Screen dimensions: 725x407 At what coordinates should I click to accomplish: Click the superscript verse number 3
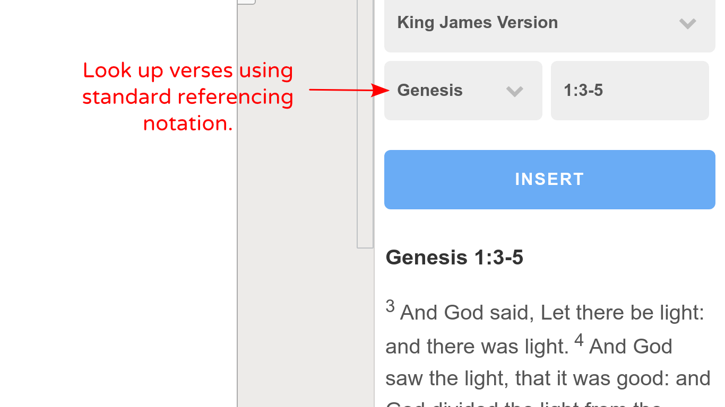tap(390, 306)
